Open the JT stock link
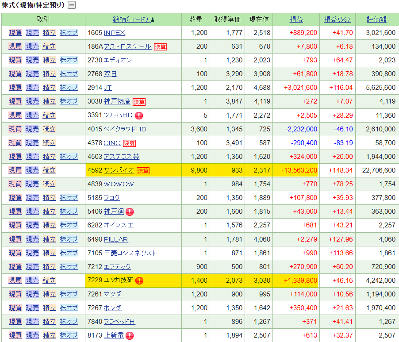The width and height of the screenshot is (399, 342). 107,88
